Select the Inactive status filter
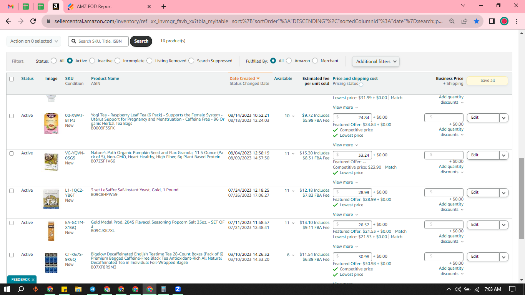The width and height of the screenshot is (525, 295). coord(92,61)
